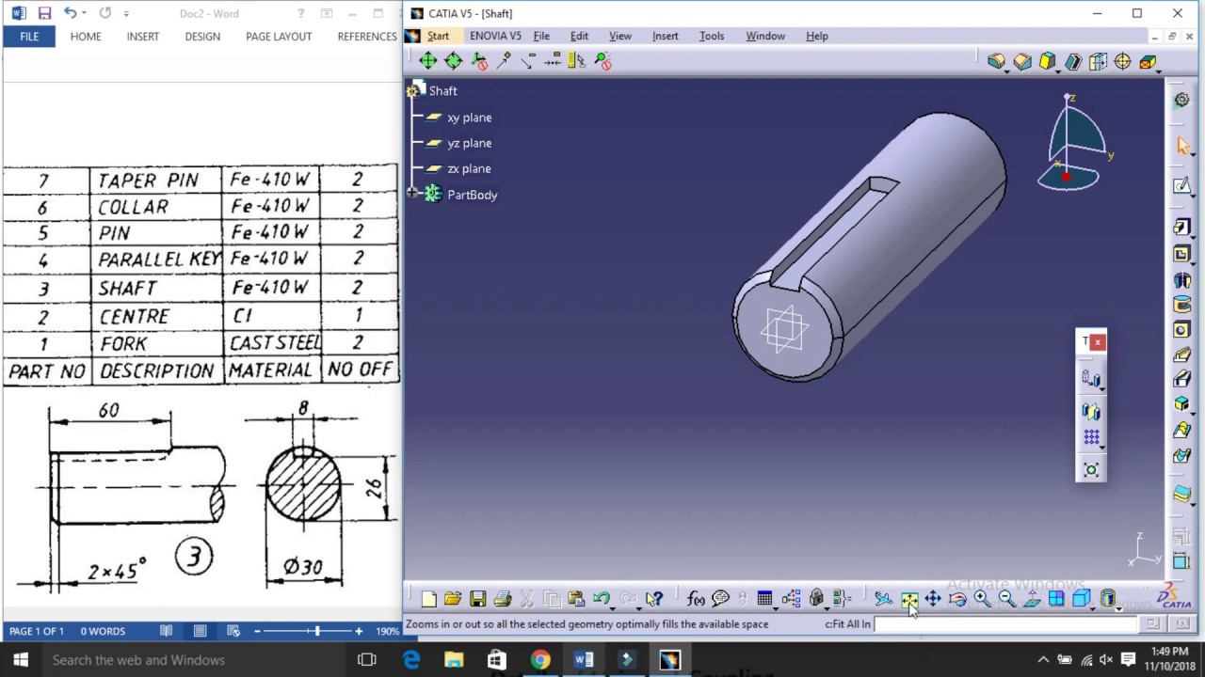This screenshot has height=677, width=1205.
Task: Click the Design Table icon
Action: click(x=764, y=599)
